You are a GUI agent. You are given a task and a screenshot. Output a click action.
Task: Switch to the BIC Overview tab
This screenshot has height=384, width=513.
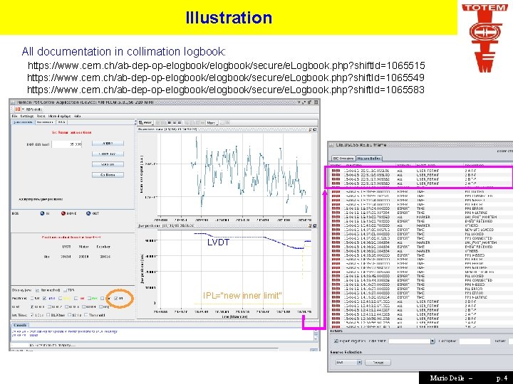343,159
